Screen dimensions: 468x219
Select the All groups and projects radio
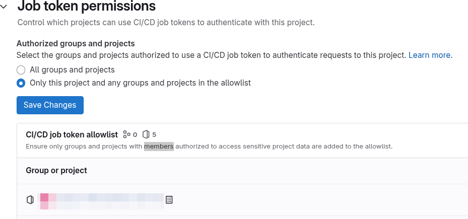click(21, 70)
